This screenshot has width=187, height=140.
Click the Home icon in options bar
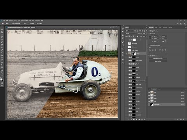[x=3, y=23]
